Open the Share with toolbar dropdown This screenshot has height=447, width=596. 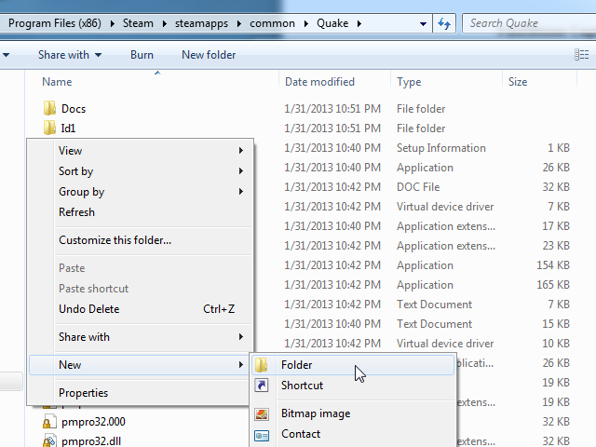70,55
